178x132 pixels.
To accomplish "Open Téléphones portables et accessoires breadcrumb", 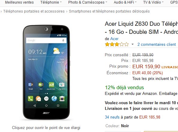I will point(34,11).
